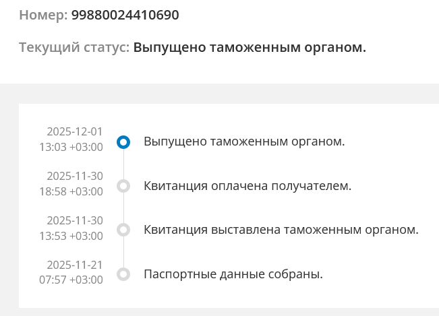Click the bold current status text in header
Screen dimensions: 439x316
(250, 49)
